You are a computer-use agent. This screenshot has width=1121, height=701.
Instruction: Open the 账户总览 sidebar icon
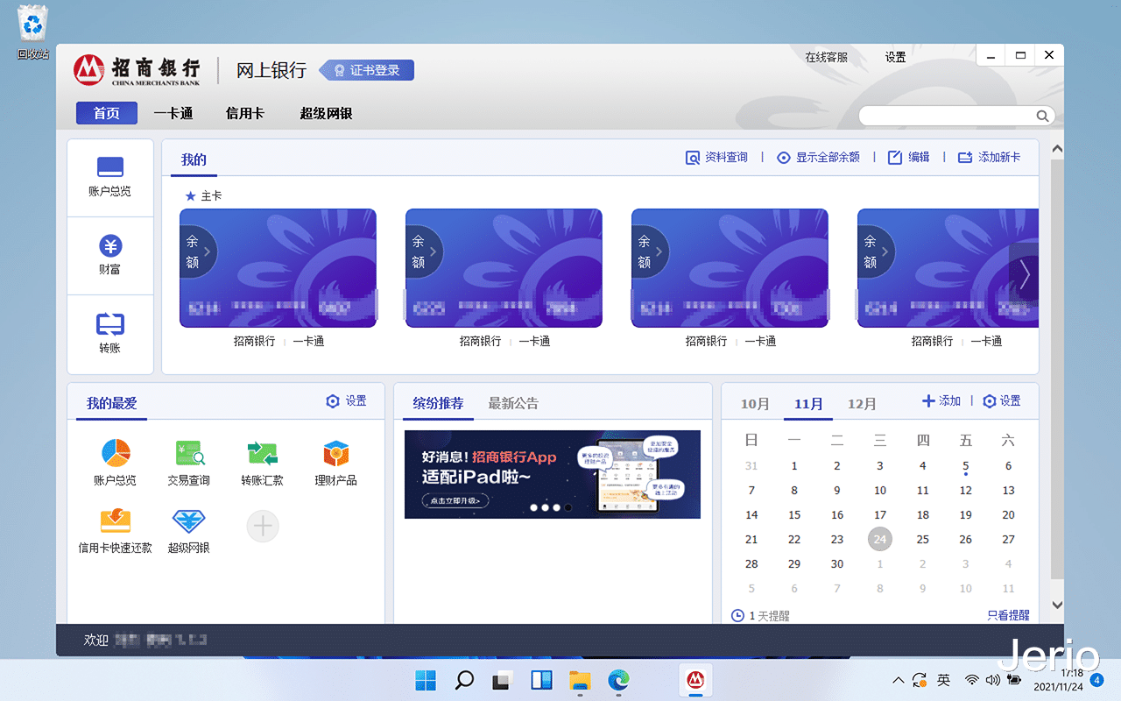(x=109, y=166)
